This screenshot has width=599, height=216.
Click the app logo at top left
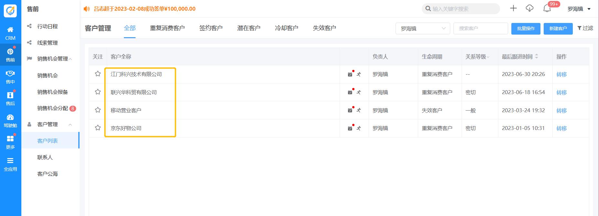point(10,11)
